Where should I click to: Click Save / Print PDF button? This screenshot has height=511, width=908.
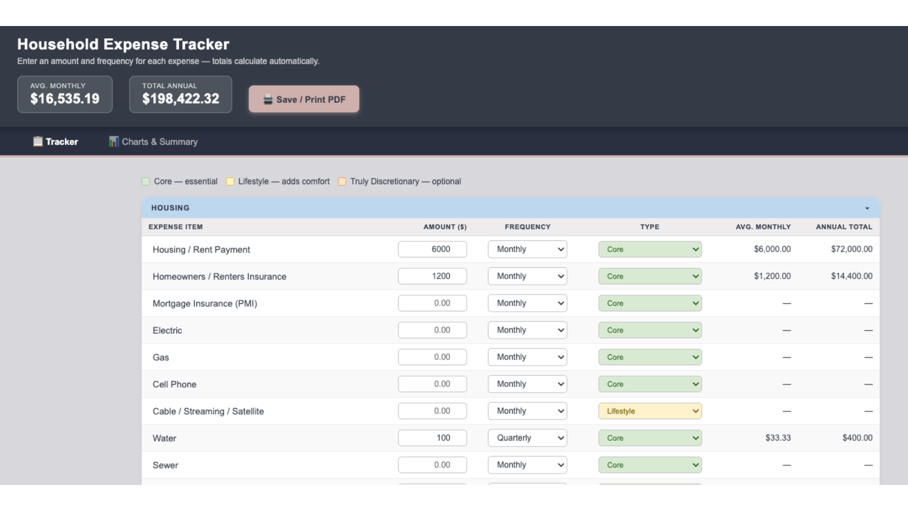pos(304,99)
